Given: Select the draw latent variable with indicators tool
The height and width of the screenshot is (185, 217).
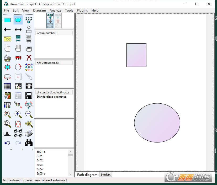Looking at the screenshot, I should click(29, 20).
